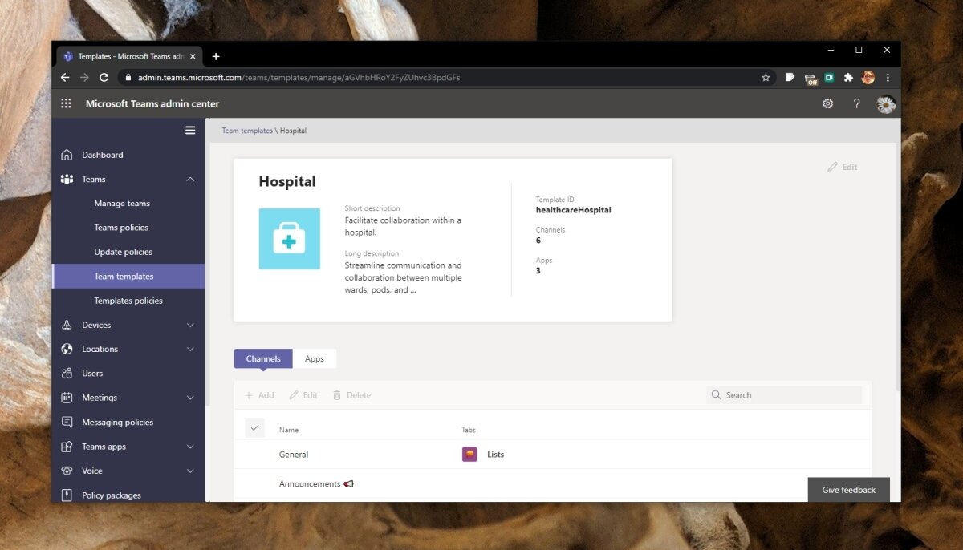This screenshot has height=550, width=963.
Task: Click the Search channels input field
Action: (x=784, y=394)
